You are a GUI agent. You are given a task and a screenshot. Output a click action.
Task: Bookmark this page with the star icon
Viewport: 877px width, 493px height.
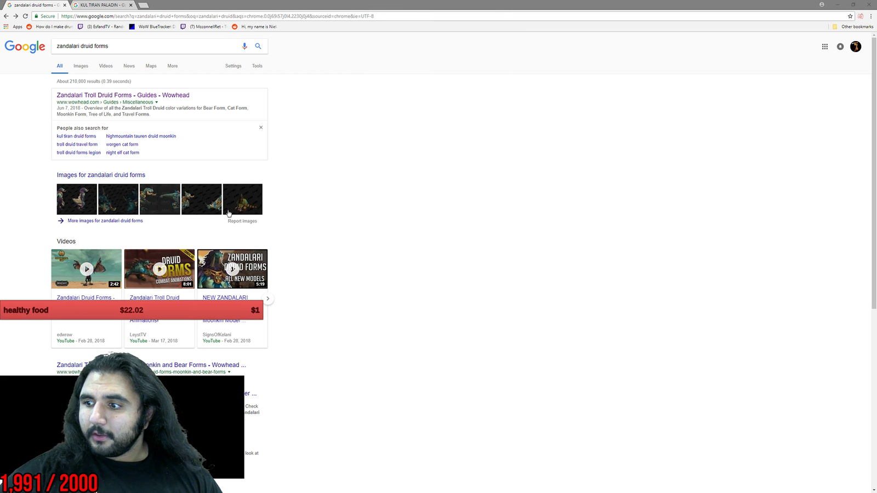pos(850,16)
